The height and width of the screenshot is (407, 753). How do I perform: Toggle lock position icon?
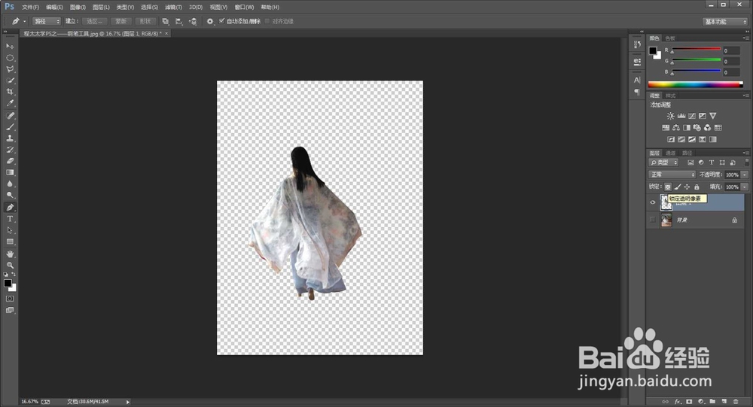[x=687, y=187]
